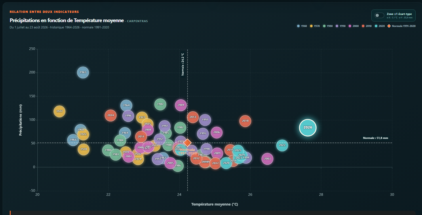The width and height of the screenshot is (422, 215).
Task: Click the 1998 data point
Action: 206,149
